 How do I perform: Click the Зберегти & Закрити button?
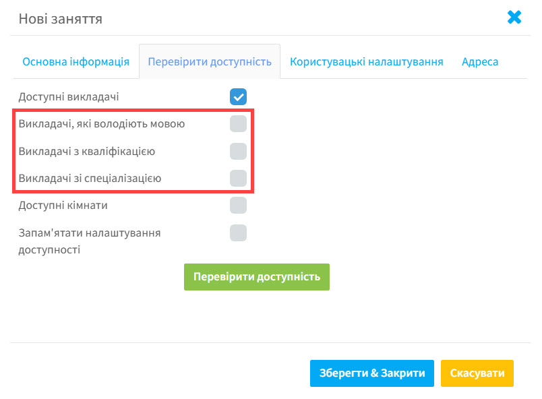[x=371, y=373]
